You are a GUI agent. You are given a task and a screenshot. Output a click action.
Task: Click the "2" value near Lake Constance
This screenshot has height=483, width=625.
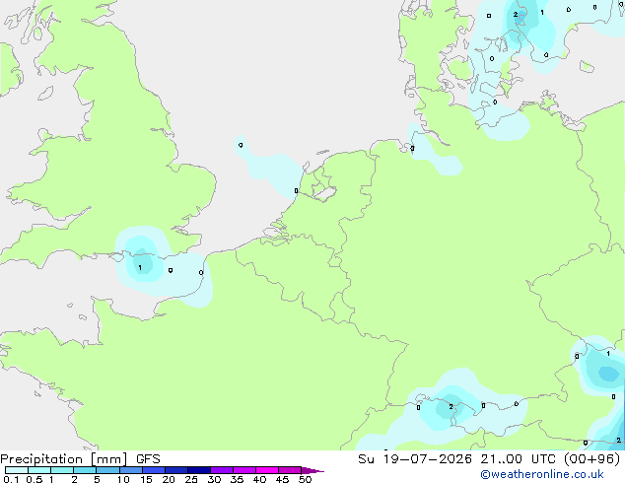tap(451, 406)
